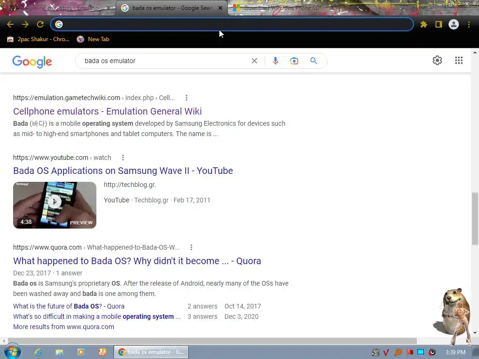Image resolution: width=479 pixels, height=359 pixels.
Task: Click into the Google search box
Action: click(165, 61)
